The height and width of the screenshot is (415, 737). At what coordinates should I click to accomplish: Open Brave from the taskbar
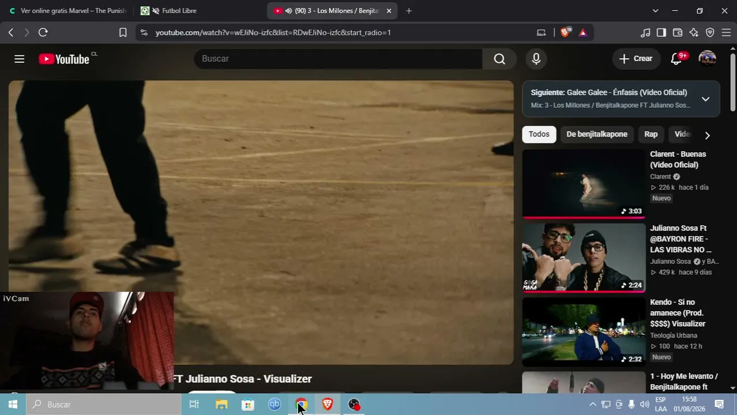click(328, 404)
